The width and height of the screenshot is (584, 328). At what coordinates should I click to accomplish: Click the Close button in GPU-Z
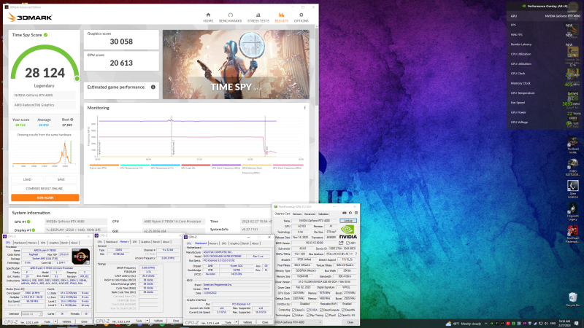coord(350,322)
